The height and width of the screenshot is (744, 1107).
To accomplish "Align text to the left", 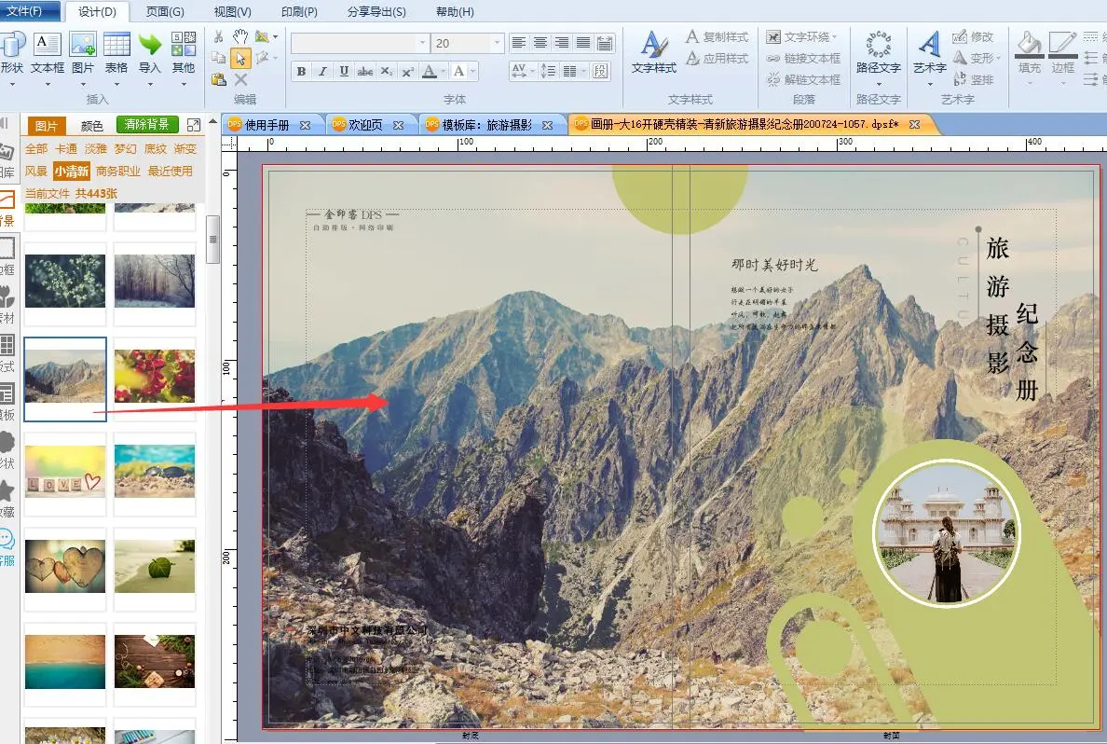I will (x=519, y=43).
